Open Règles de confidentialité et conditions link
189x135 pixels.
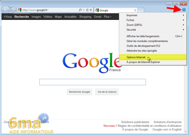pos(149,126)
